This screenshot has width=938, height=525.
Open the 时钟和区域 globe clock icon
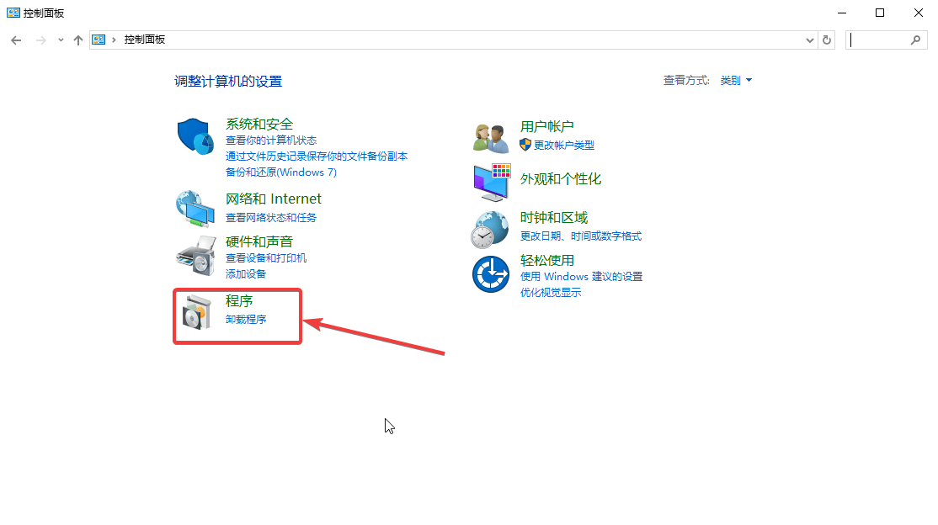(490, 230)
